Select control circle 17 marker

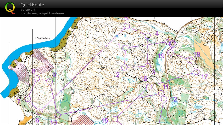click(x=196, y=72)
